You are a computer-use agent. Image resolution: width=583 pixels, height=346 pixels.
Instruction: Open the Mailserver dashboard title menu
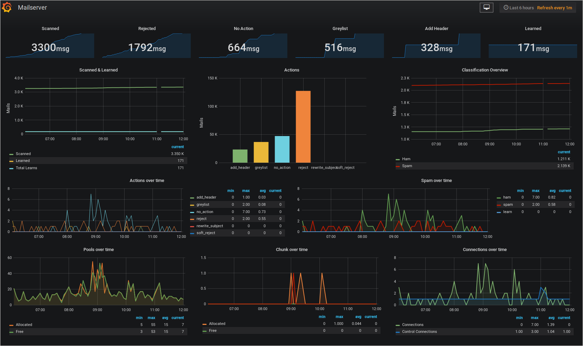pos(32,8)
